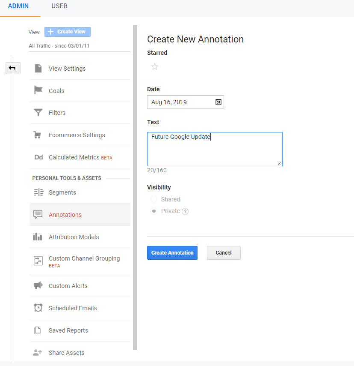354x366 pixels.
Task: Select the Segments icon
Action: pyautogui.click(x=38, y=192)
